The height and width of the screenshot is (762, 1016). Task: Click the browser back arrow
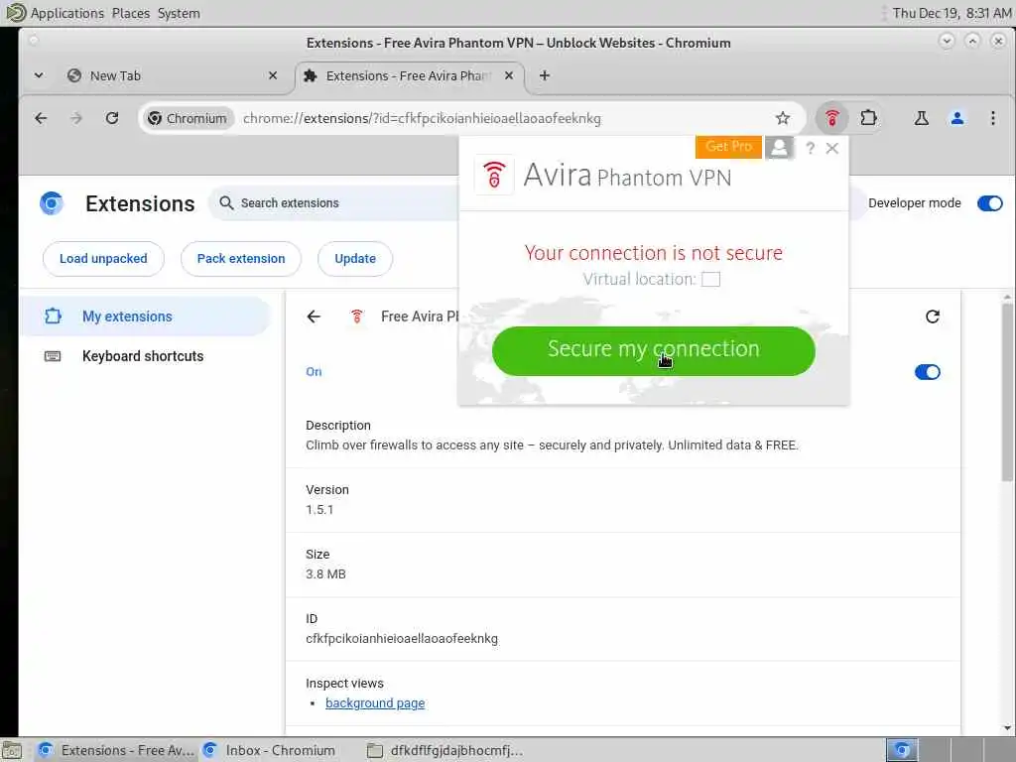[x=41, y=118]
